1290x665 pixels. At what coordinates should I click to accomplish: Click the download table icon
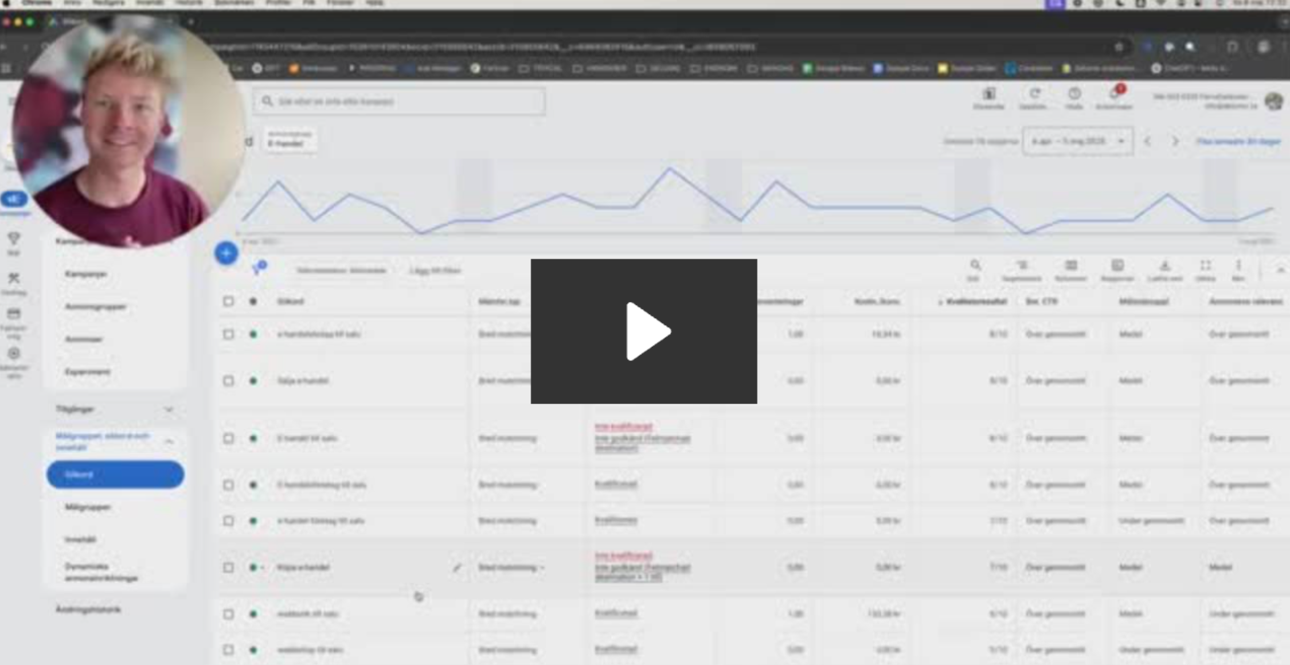[x=1164, y=266]
